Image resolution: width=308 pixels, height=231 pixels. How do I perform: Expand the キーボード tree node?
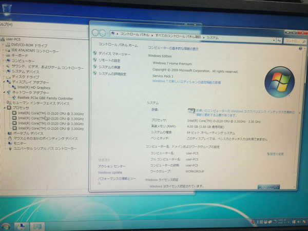[x=4, y=55]
